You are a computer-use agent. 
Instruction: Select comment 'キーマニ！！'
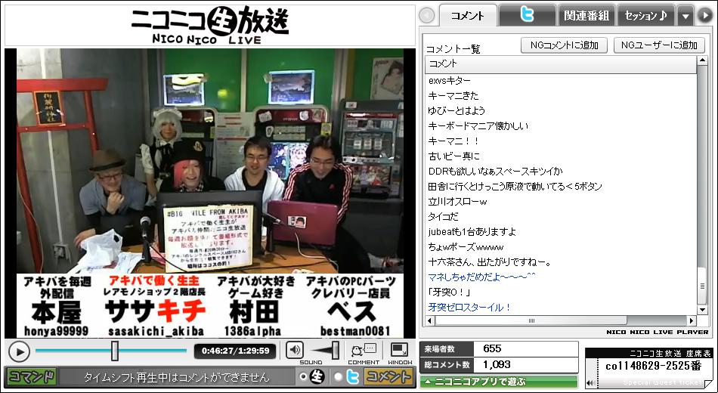pyautogui.click(x=453, y=141)
